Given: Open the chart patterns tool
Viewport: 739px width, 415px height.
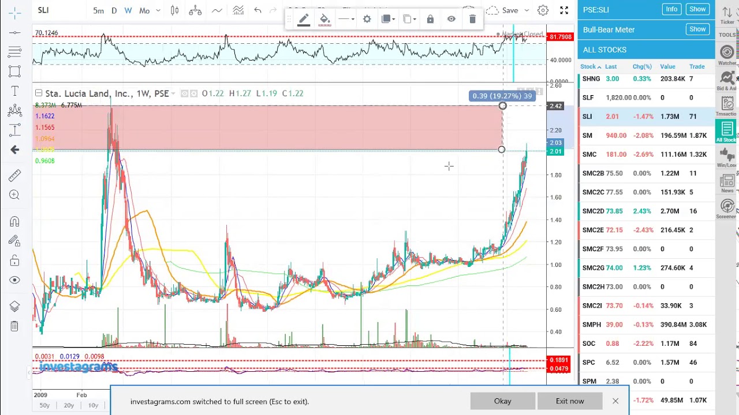Looking at the screenshot, I should 15,111.
